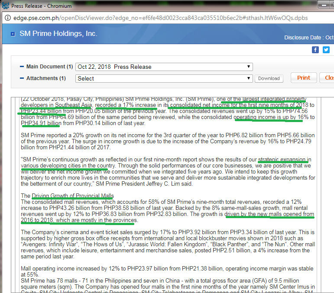Image resolution: width=334 pixels, height=293 pixels.
Task: Click the square icon beside SM Prime Holdings
Action: click(13, 34)
